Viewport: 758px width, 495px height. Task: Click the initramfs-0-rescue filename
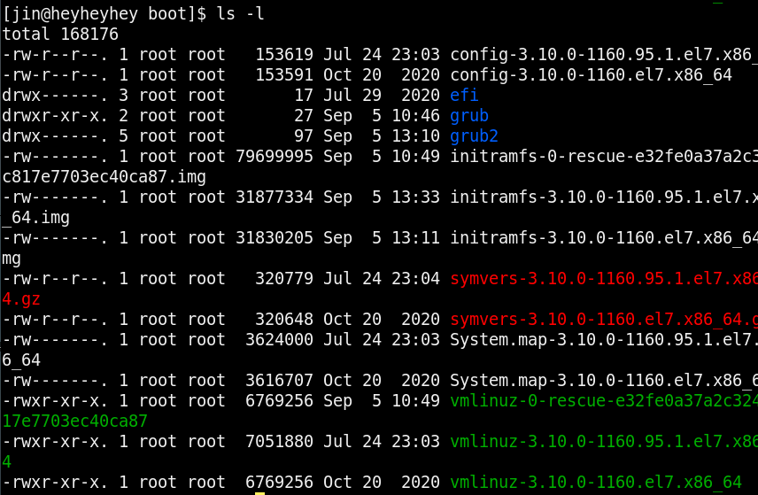point(604,156)
